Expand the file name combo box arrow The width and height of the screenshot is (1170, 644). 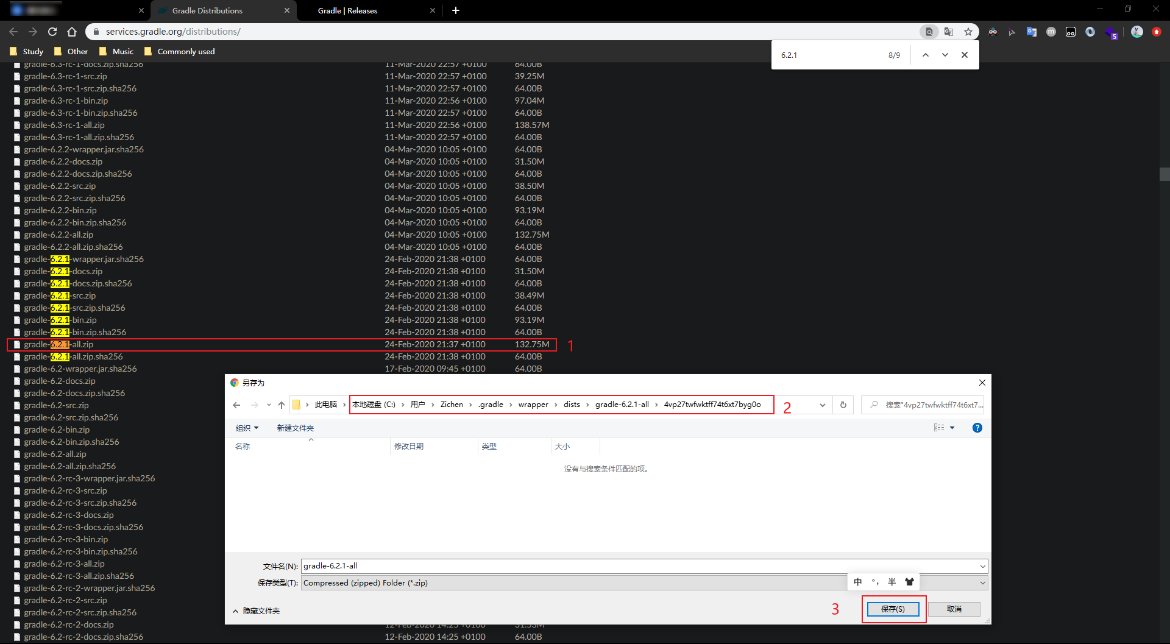click(982, 566)
